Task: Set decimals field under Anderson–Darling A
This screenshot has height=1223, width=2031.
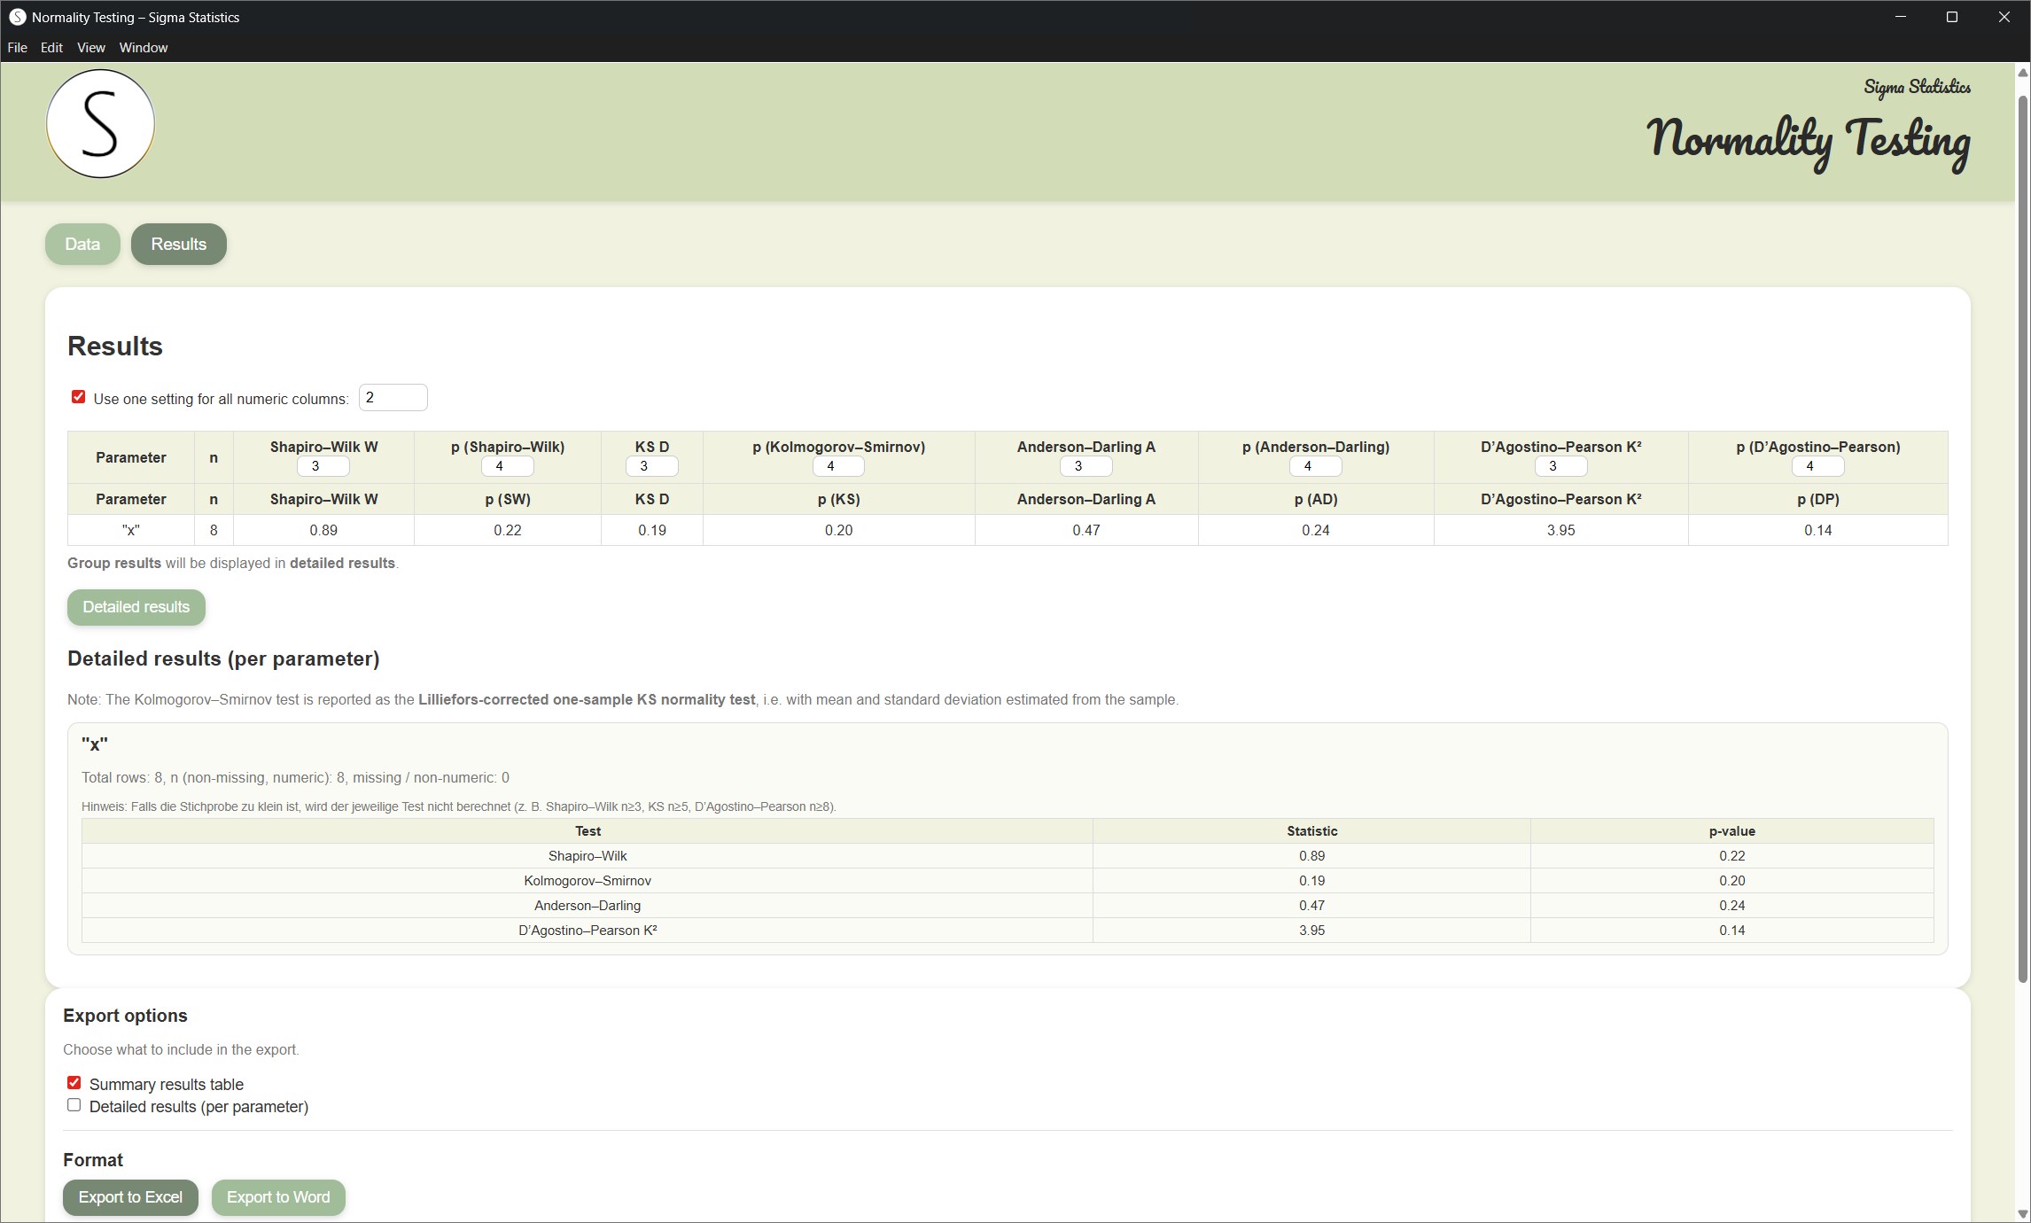Action: click(x=1086, y=466)
